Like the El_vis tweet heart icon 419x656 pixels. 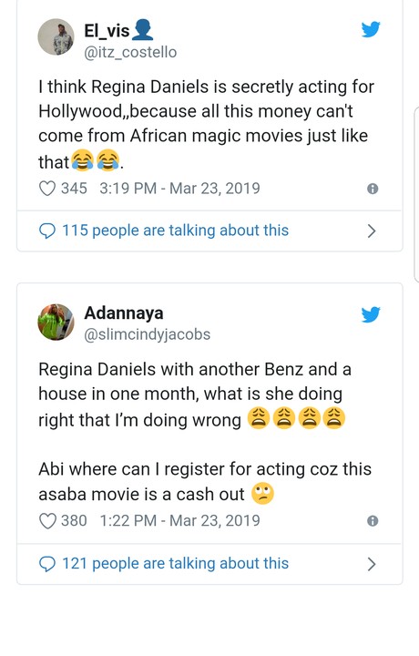click(47, 189)
